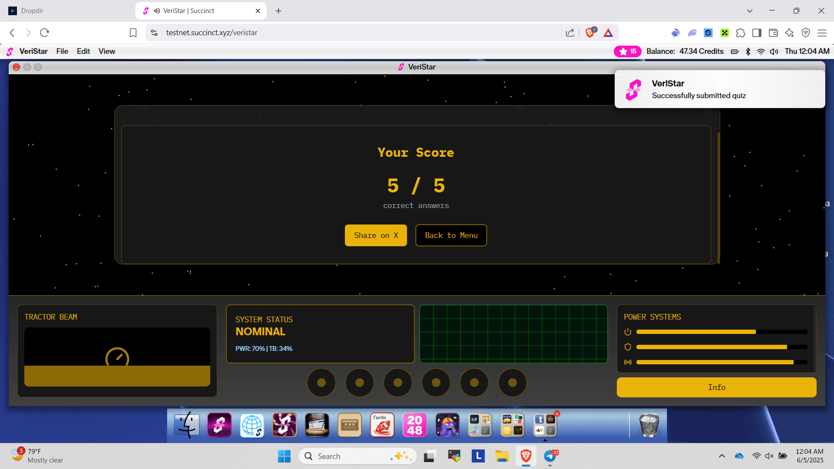The height and width of the screenshot is (469, 834).
Task: Click the tractor beam gauge display
Action: coord(117,357)
